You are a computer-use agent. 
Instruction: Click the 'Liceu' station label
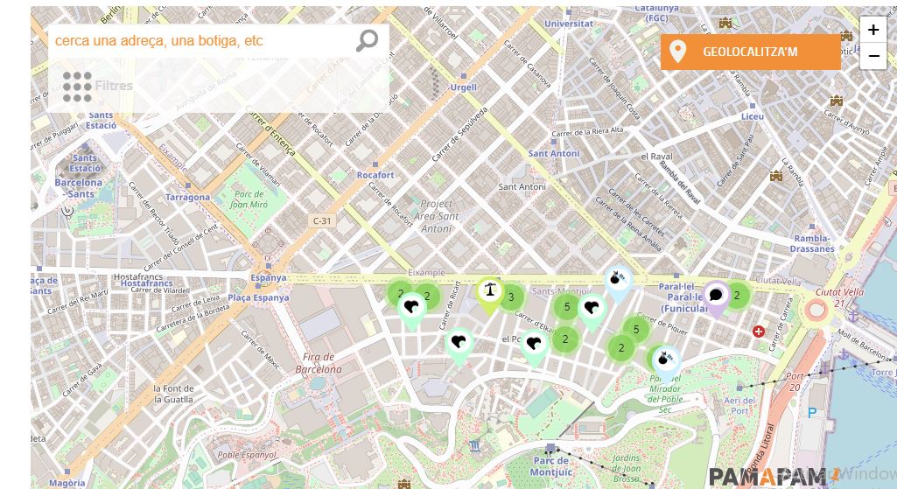[753, 116]
